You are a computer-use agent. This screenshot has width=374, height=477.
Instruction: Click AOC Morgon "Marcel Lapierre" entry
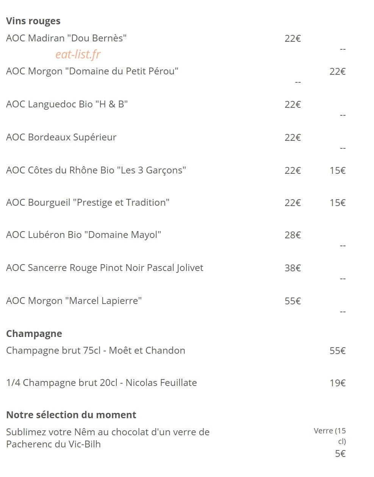pos(74,301)
